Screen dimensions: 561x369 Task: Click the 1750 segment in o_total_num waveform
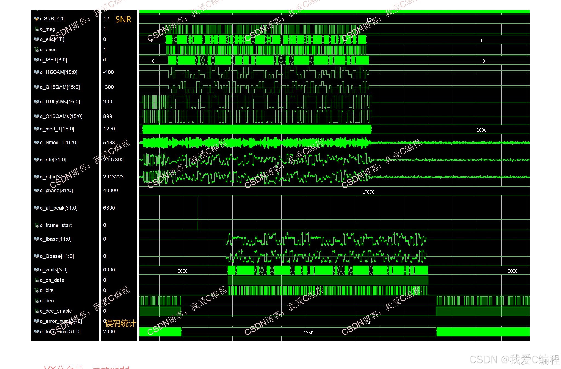(308, 333)
